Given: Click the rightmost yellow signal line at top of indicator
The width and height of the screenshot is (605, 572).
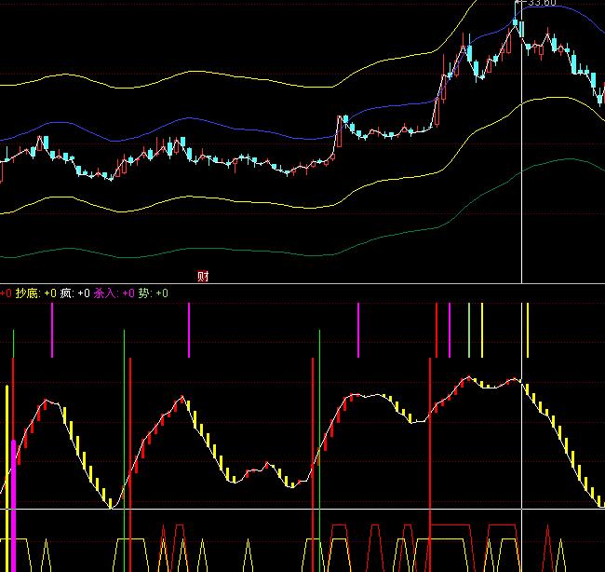Looking at the screenshot, I should coord(527,330).
